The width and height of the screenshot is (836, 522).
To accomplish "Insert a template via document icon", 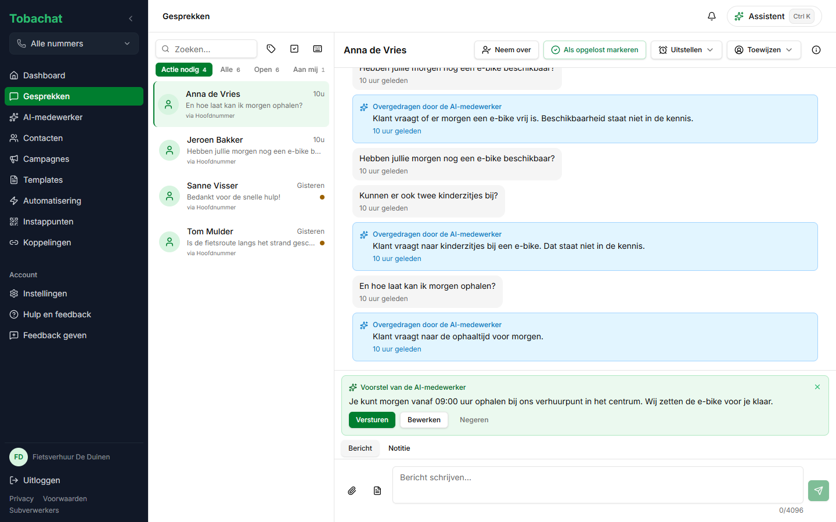I will (377, 491).
